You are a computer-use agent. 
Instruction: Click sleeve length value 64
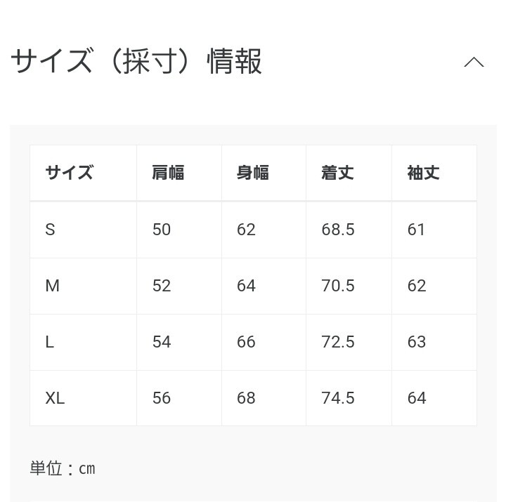point(417,398)
